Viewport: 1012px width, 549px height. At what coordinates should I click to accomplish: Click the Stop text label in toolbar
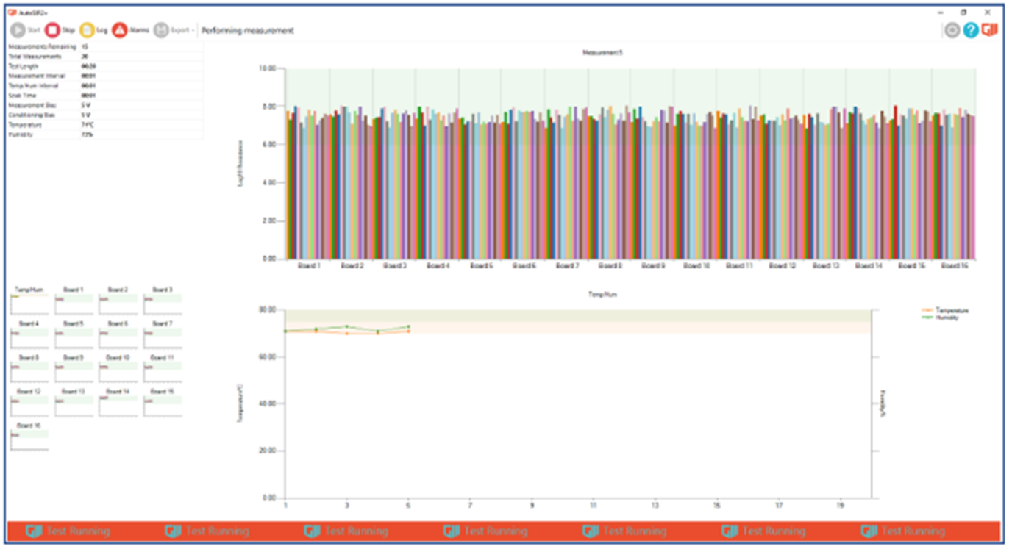point(68,31)
